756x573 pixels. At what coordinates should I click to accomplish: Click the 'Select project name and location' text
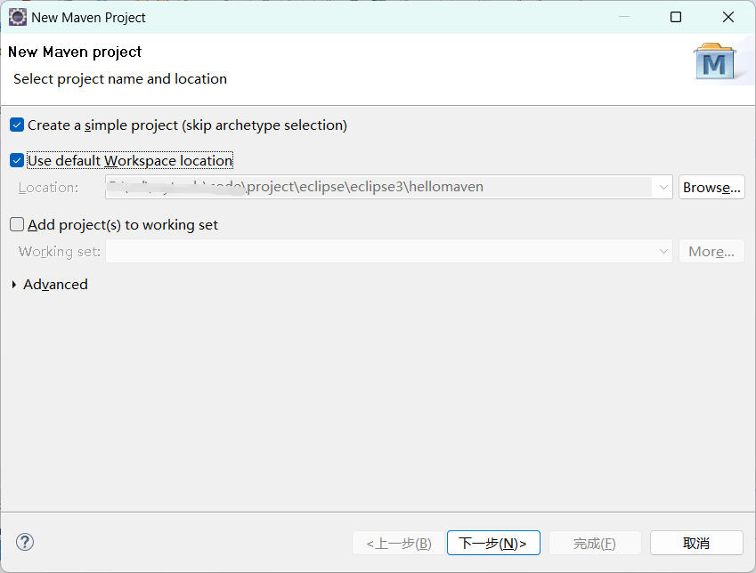coord(120,79)
